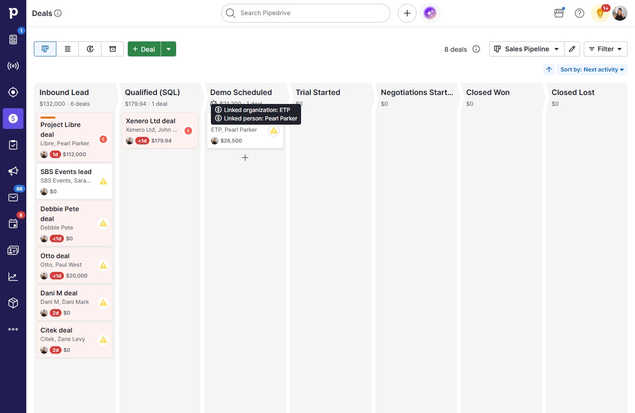Click the owner avatar on Citek deal
This screenshot has height=413, width=635.
[44, 350]
